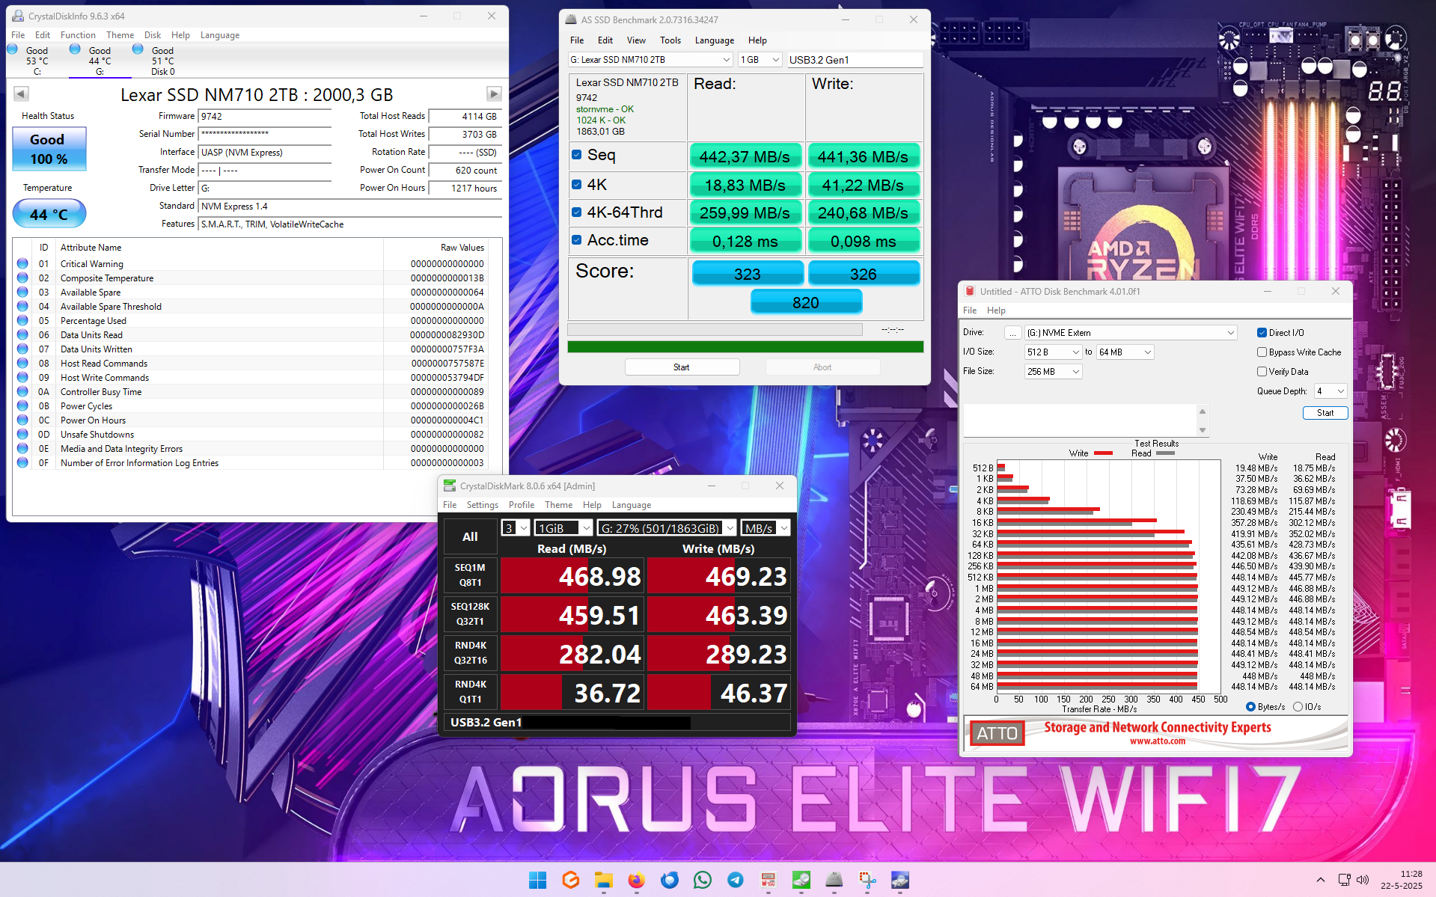
Task: Run the SEQ1M Q8T1 test button
Action: pos(470,575)
